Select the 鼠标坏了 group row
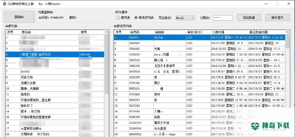295x137 pixels. 54,106
